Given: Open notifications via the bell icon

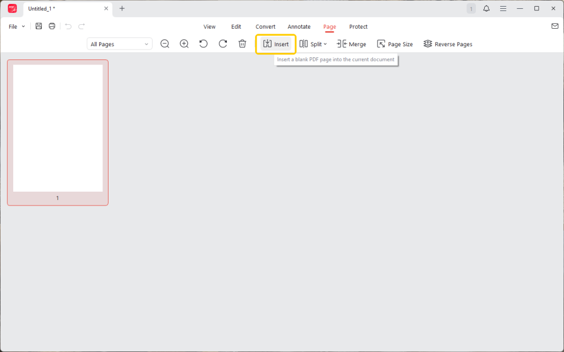Looking at the screenshot, I should pyautogui.click(x=486, y=8).
